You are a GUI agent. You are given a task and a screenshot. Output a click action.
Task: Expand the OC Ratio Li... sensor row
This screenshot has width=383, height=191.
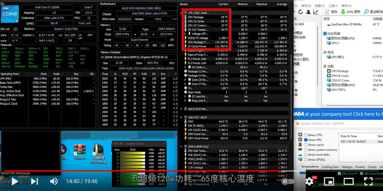point(185,67)
